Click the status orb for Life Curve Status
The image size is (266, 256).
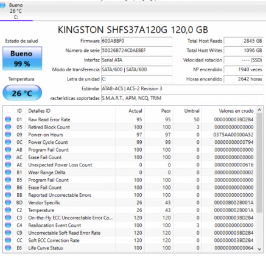(8, 248)
